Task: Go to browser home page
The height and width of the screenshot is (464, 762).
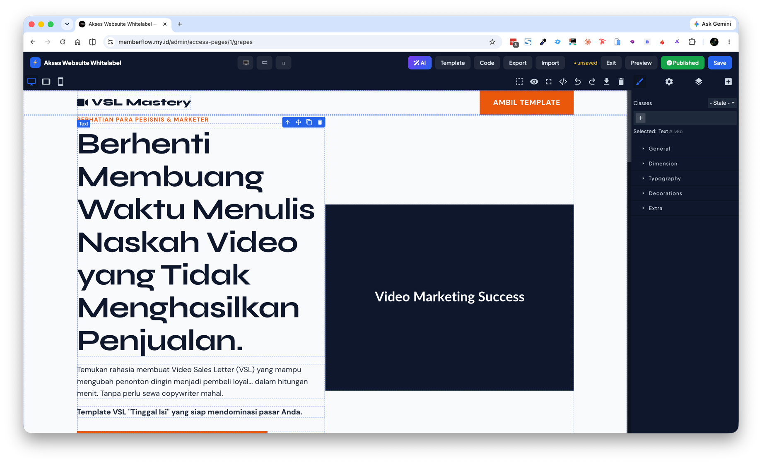Action: click(x=77, y=42)
